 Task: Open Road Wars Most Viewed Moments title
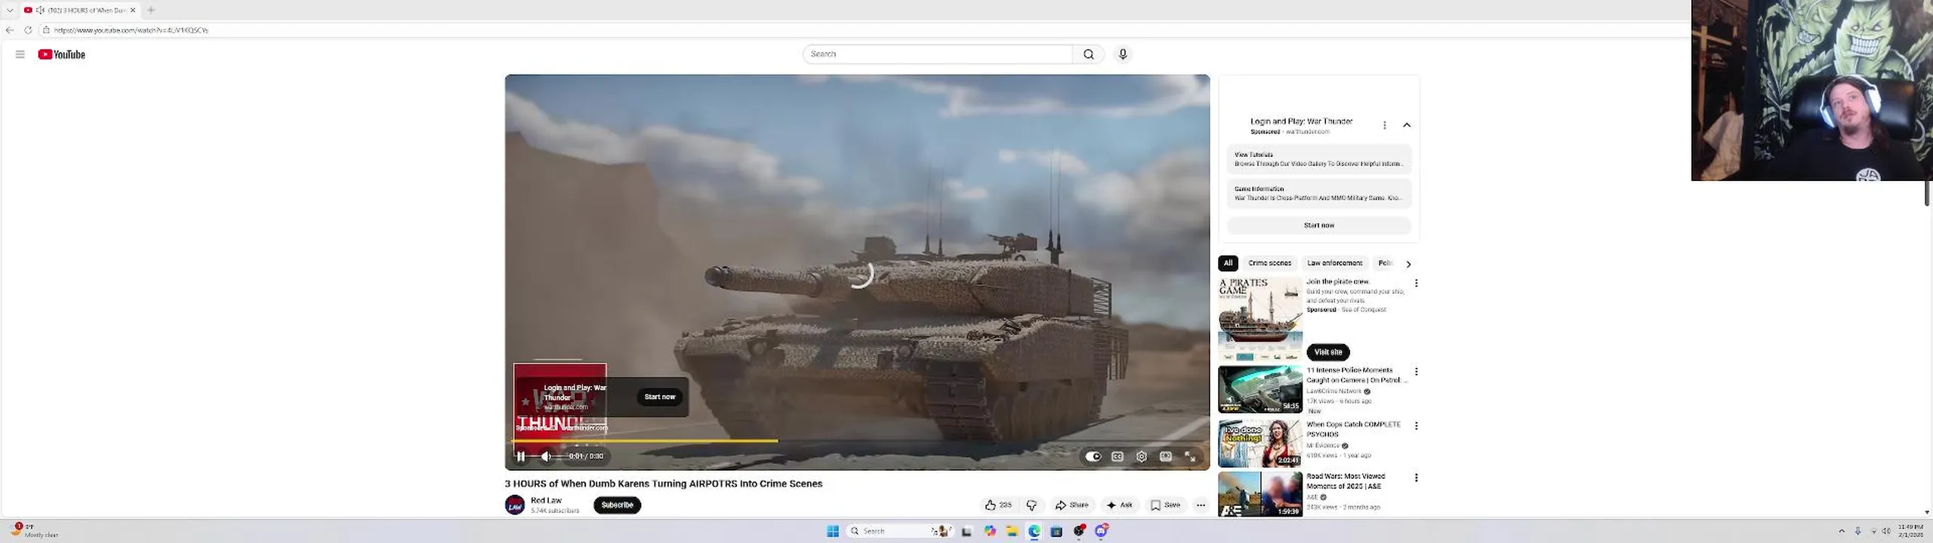coord(1346,481)
